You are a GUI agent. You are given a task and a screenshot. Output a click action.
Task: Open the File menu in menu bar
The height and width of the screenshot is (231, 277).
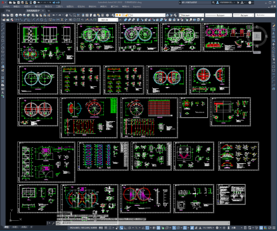pos(6,6)
